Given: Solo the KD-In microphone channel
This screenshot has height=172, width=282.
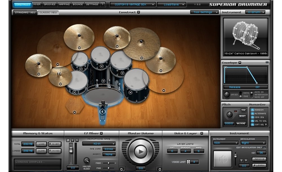Looking at the screenshot, I should point(72,140).
